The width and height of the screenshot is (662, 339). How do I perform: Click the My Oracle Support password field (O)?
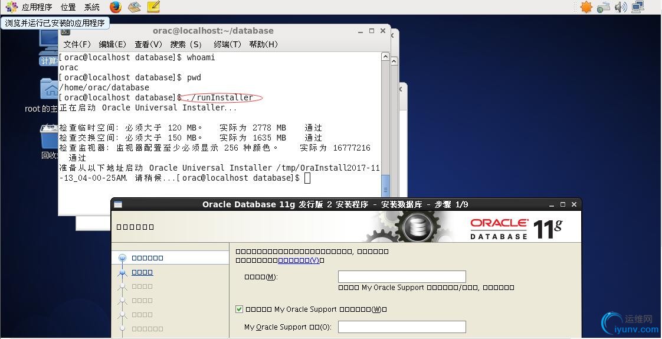click(x=402, y=327)
